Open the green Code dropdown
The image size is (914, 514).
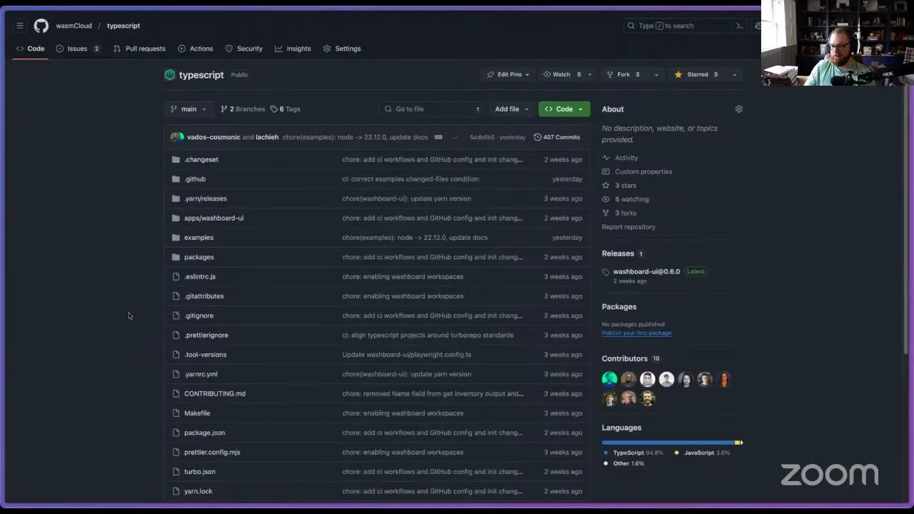(x=564, y=109)
